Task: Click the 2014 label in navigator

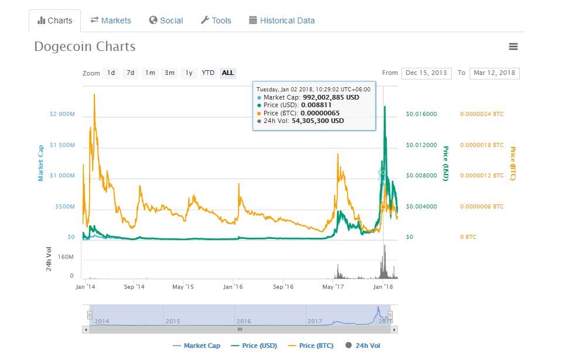Action: (x=101, y=321)
